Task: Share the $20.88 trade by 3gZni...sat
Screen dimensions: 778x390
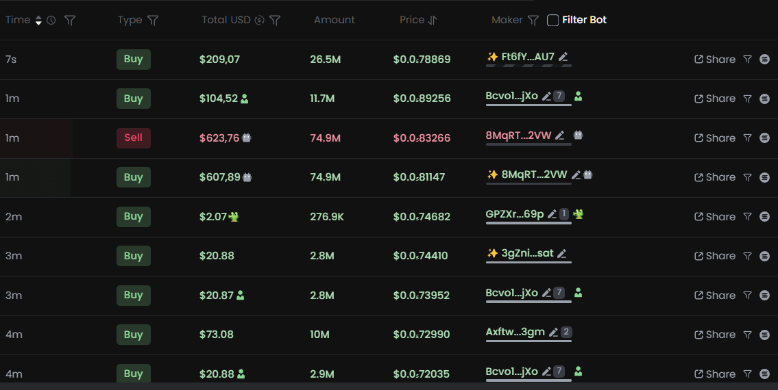Action: pos(715,256)
